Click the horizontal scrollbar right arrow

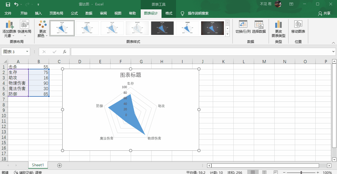tap(329, 165)
